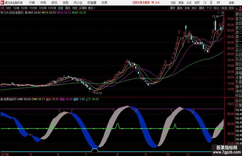Click the MA10: 62.03 label
242x156 pixels.
(49, 13)
